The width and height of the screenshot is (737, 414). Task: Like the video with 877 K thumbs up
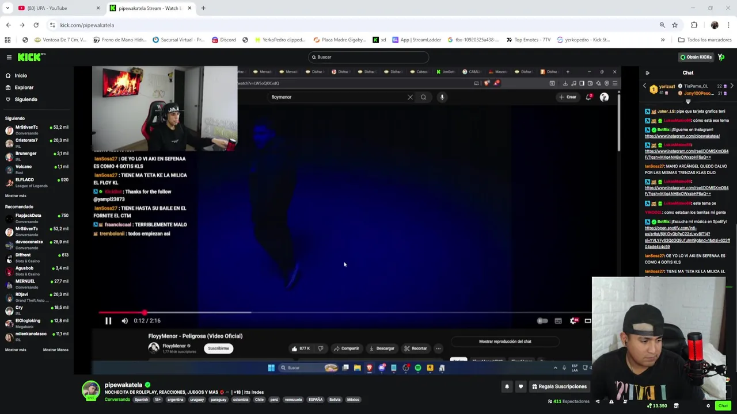(301, 348)
